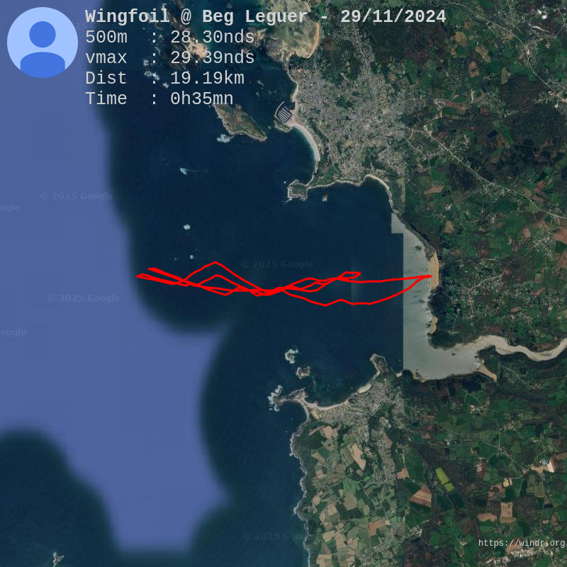Click the Wingfoil @ Beg Leguer title

(x=196, y=16)
